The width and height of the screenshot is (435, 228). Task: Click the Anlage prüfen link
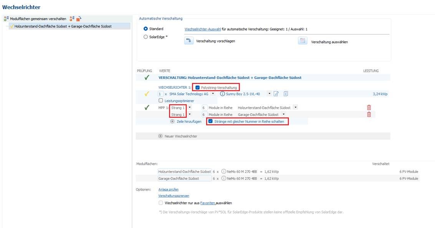(x=168, y=189)
